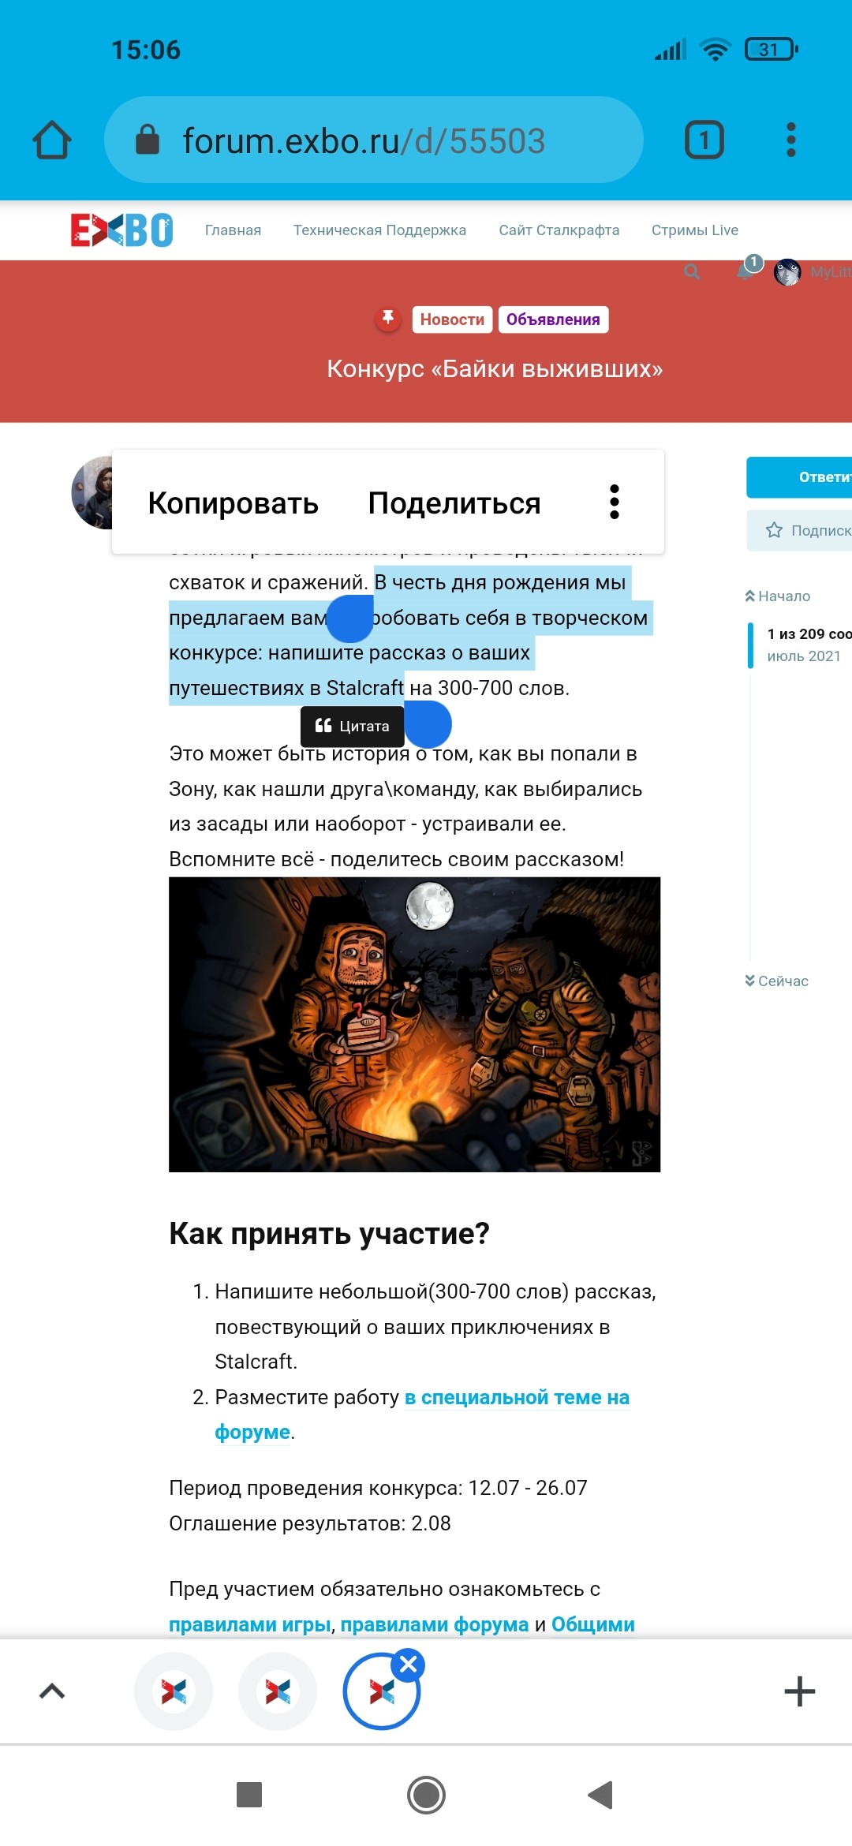Close the active tab with X badge

pyautogui.click(x=409, y=1665)
